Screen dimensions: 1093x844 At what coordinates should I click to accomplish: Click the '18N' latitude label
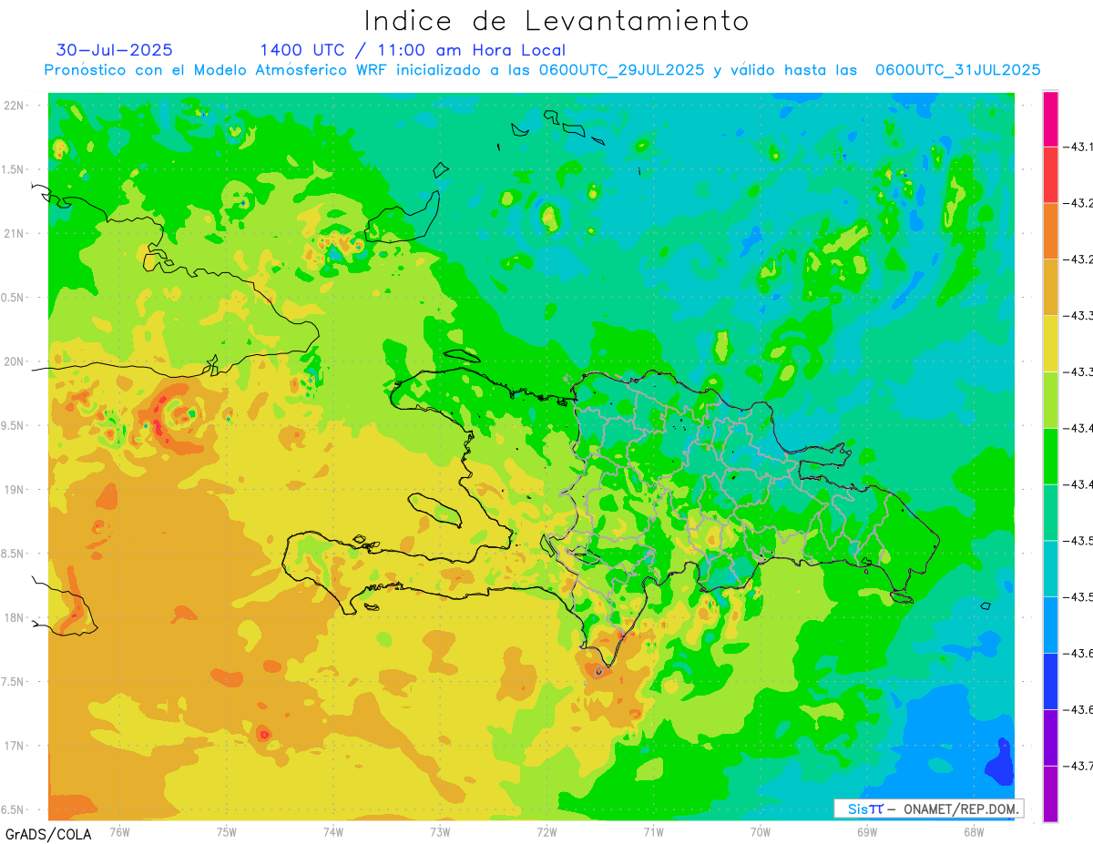(x=14, y=617)
